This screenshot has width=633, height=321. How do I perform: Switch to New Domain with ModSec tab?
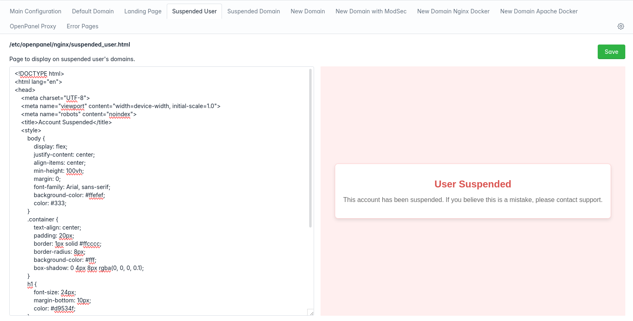click(371, 11)
